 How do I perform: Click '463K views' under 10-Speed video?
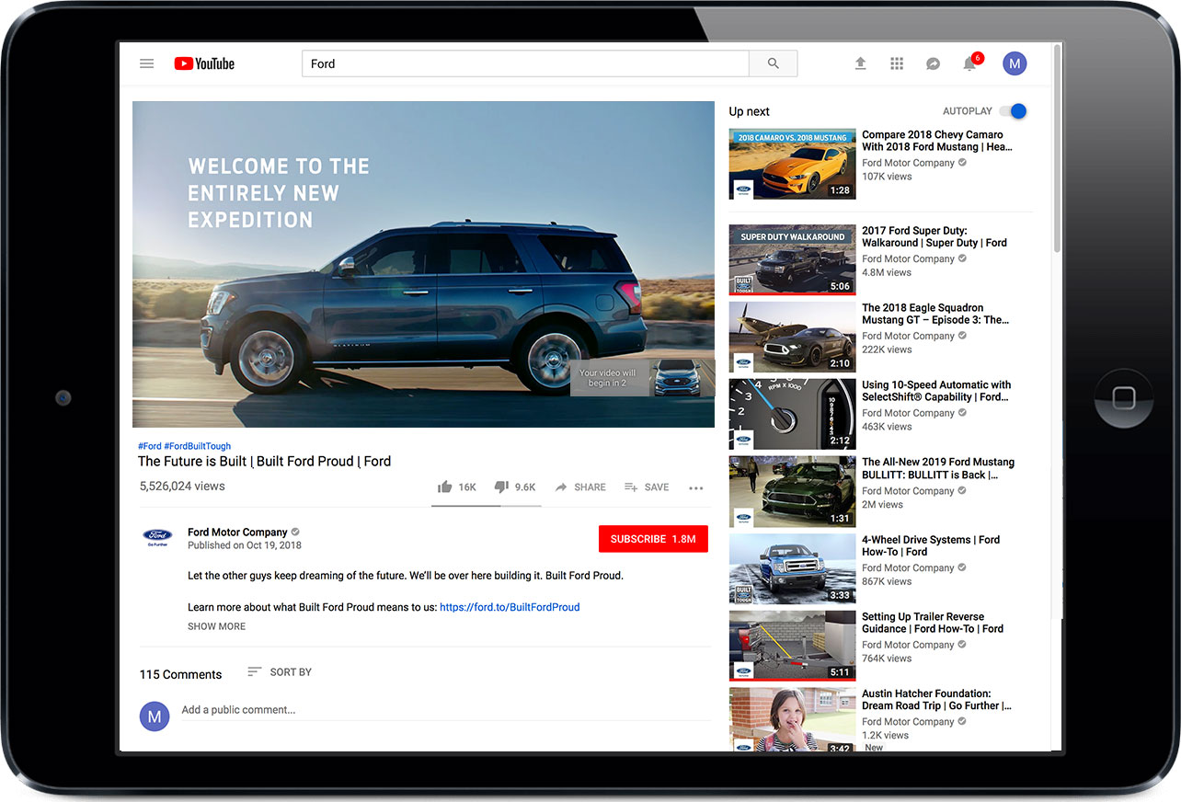click(x=887, y=427)
